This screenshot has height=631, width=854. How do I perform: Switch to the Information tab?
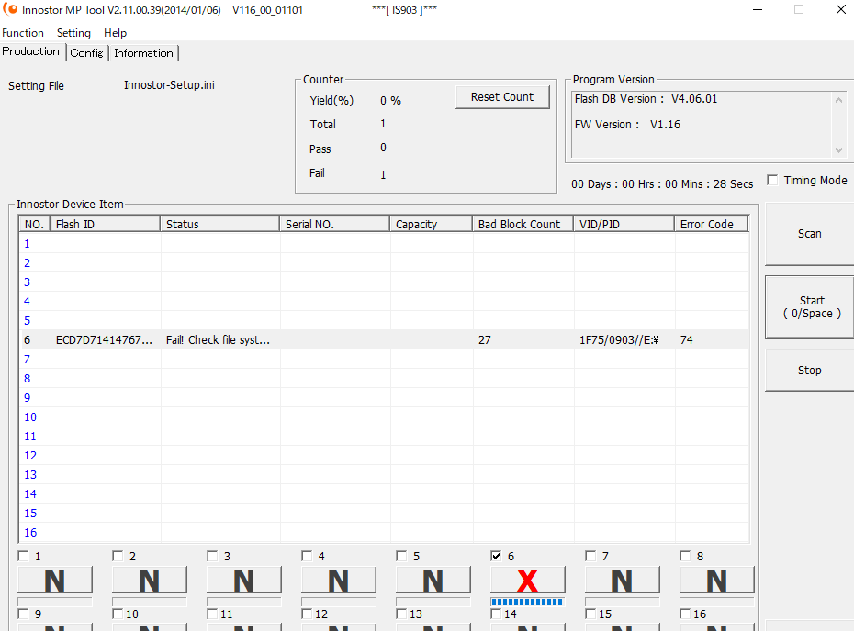coord(144,53)
